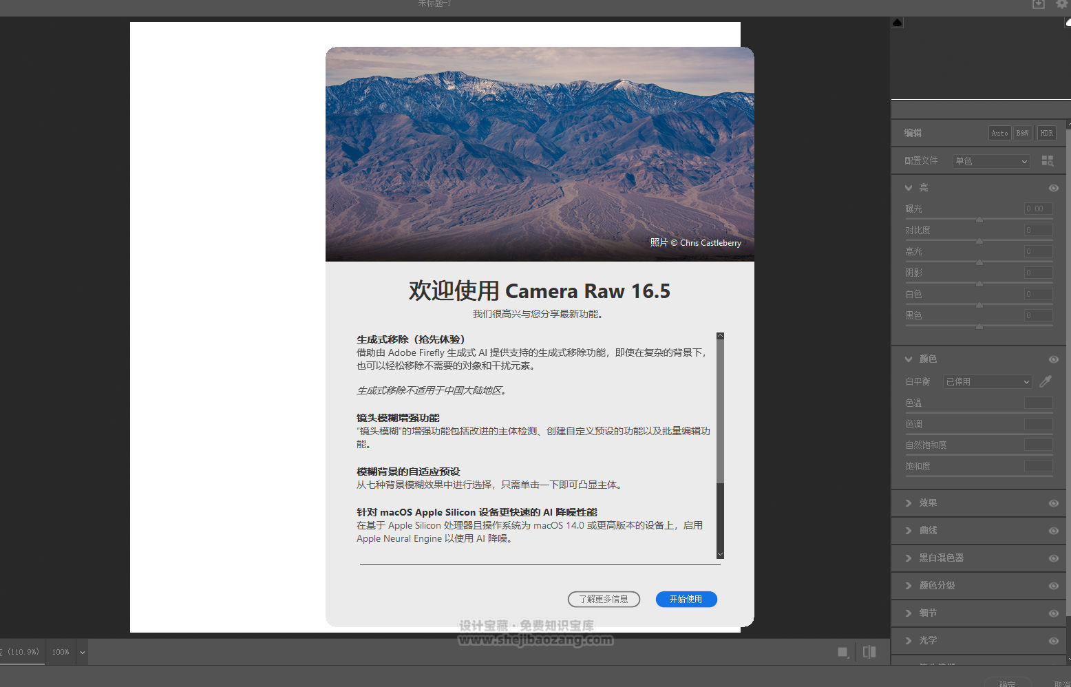Viewport: 1071px width, 687px height.
Task: Click the 白色 slider handle
Action: coord(979,305)
